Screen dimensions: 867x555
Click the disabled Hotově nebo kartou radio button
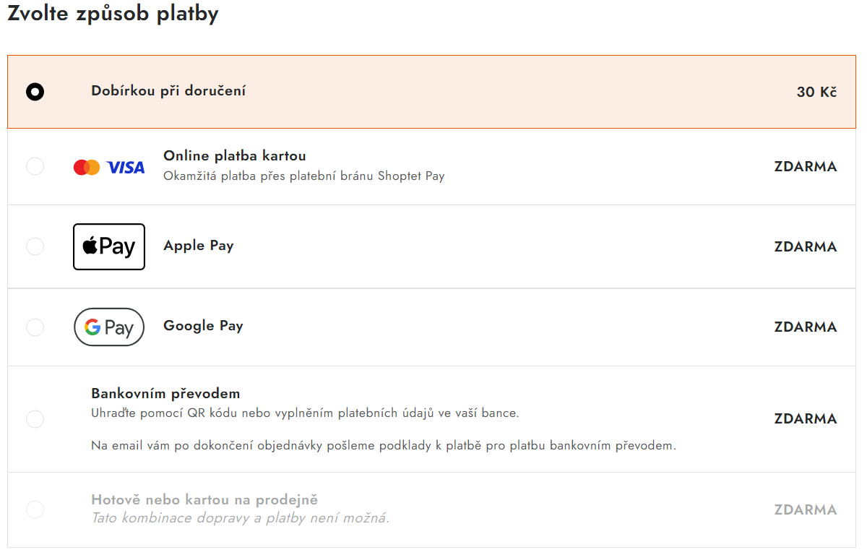[35, 509]
